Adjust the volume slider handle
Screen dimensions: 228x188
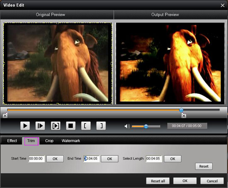146,126
